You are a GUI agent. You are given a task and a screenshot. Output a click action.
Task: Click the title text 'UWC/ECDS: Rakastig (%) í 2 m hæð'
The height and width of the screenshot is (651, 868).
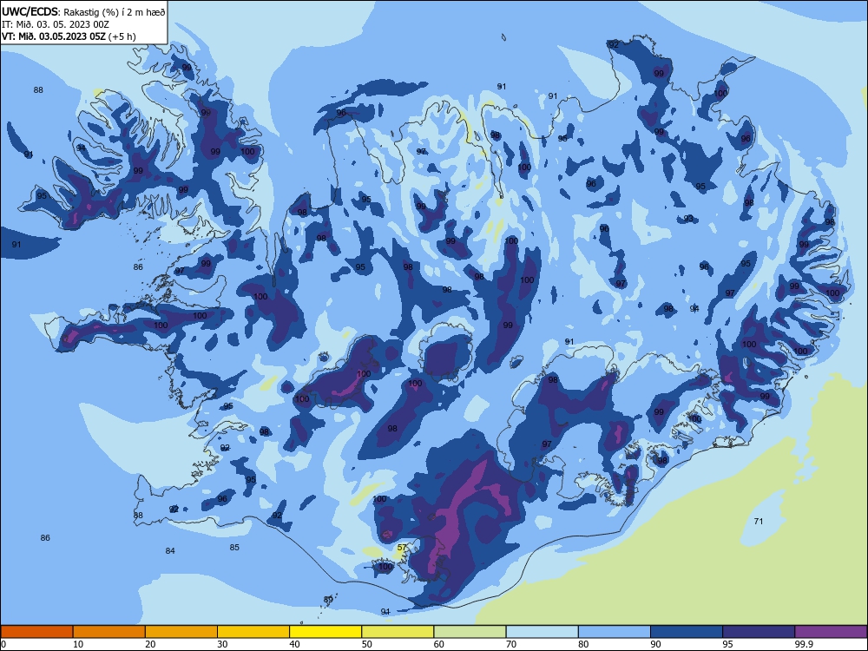83,11
